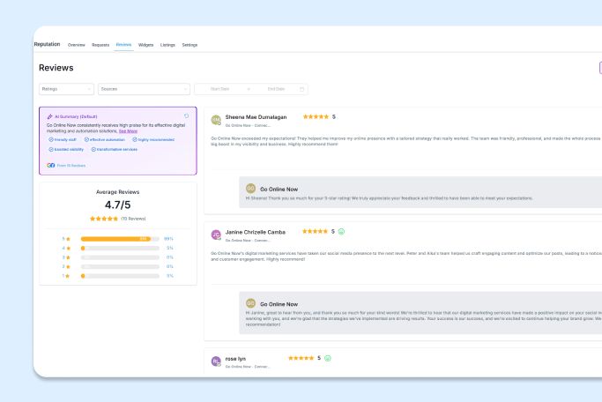Click the Go Online Now avatar in first reply
Screen dimensions: 602x402
coord(250,188)
